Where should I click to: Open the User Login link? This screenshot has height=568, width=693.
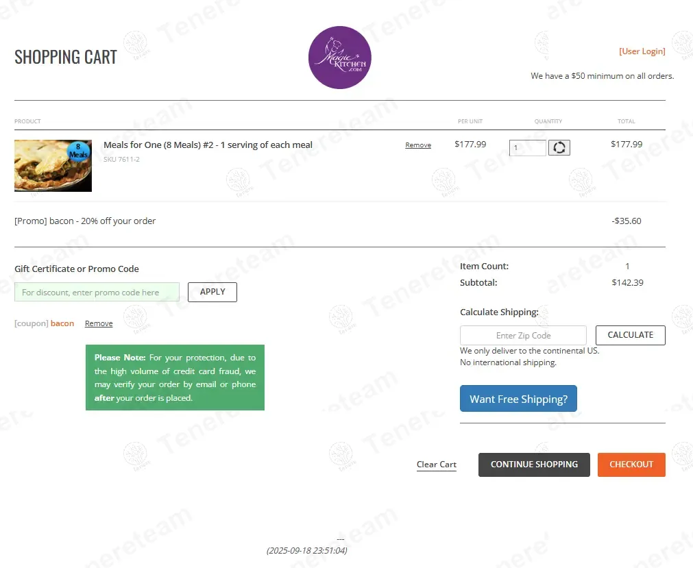(x=642, y=51)
